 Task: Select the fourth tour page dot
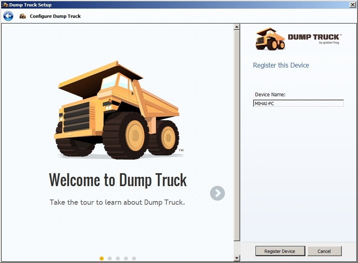point(126,259)
